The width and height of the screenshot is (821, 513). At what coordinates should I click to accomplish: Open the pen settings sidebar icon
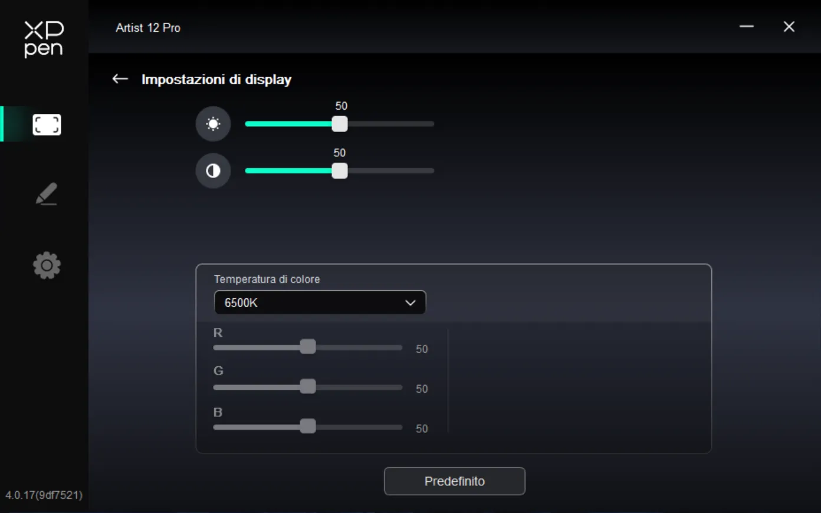47,194
